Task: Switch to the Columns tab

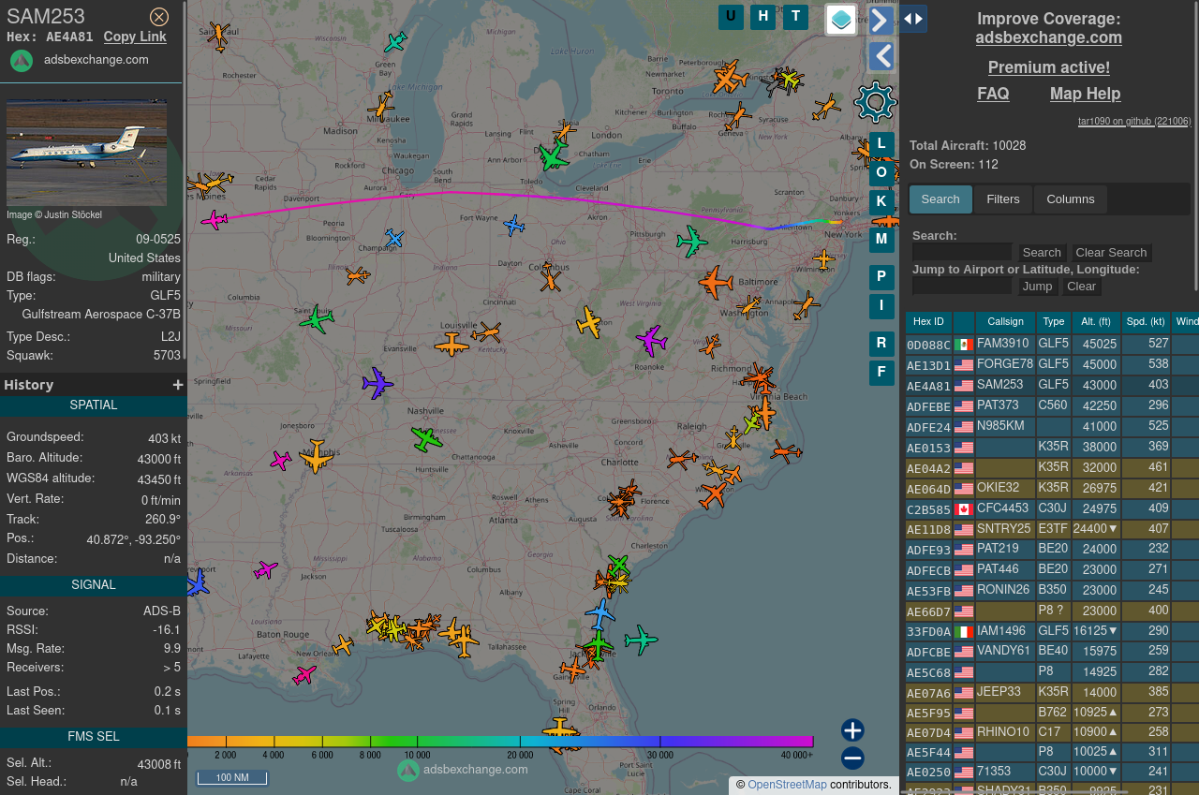Action: pyautogui.click(x=1071, y=199)
